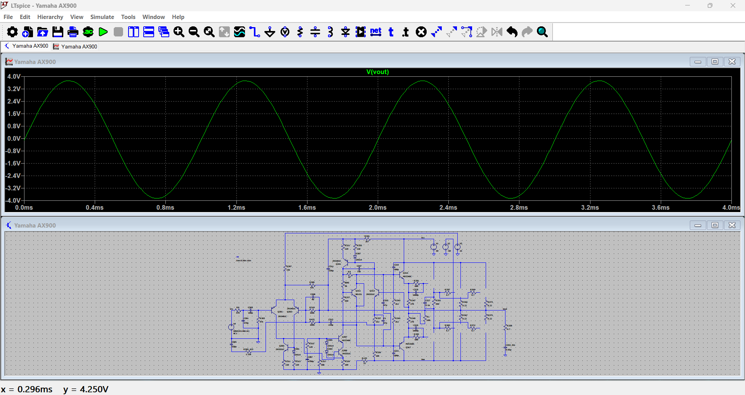Screen dimensions: 745x395
Task: Place a voltage source
Action: (285, 32)
